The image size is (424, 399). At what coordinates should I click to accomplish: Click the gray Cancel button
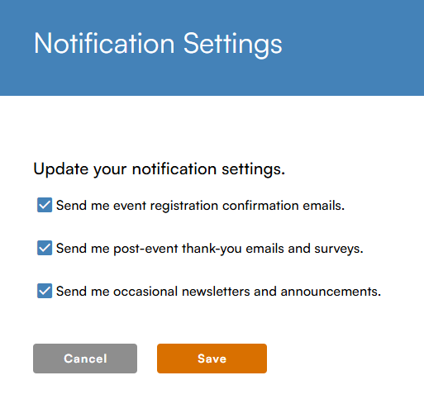(85, 359)
